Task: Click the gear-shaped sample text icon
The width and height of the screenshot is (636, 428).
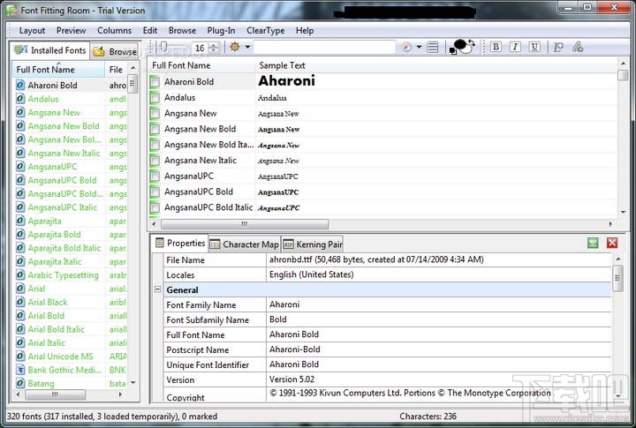Action: (x=235, y=47)
